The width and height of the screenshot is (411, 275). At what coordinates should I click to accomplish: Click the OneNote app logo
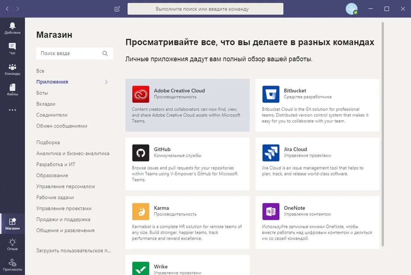tap(271, 211)
